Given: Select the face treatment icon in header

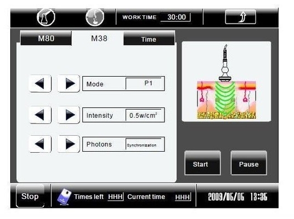Looking at the screenshot, I should 95,17.
